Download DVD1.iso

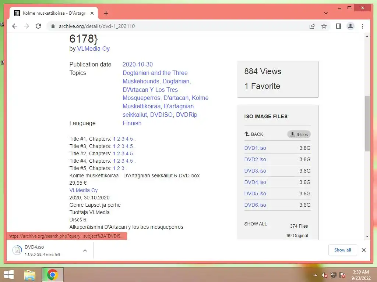point(255,148)
